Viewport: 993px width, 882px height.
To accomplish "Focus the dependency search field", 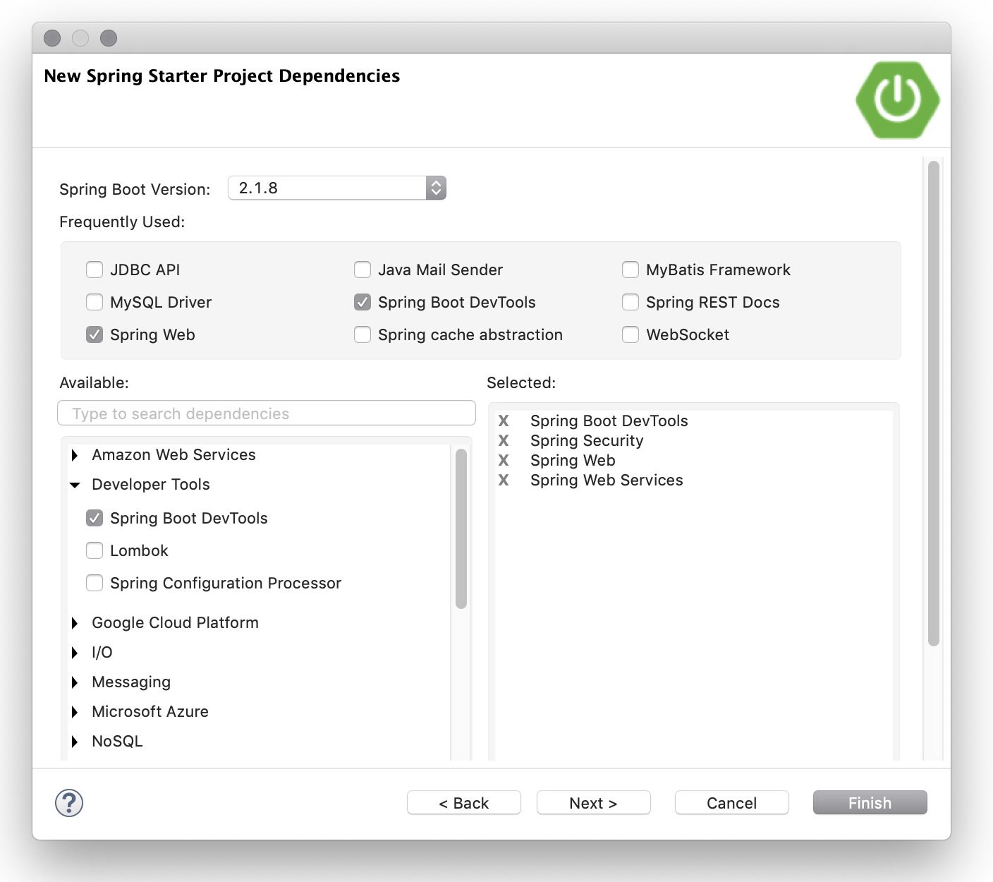I will [x=267, y=413].
